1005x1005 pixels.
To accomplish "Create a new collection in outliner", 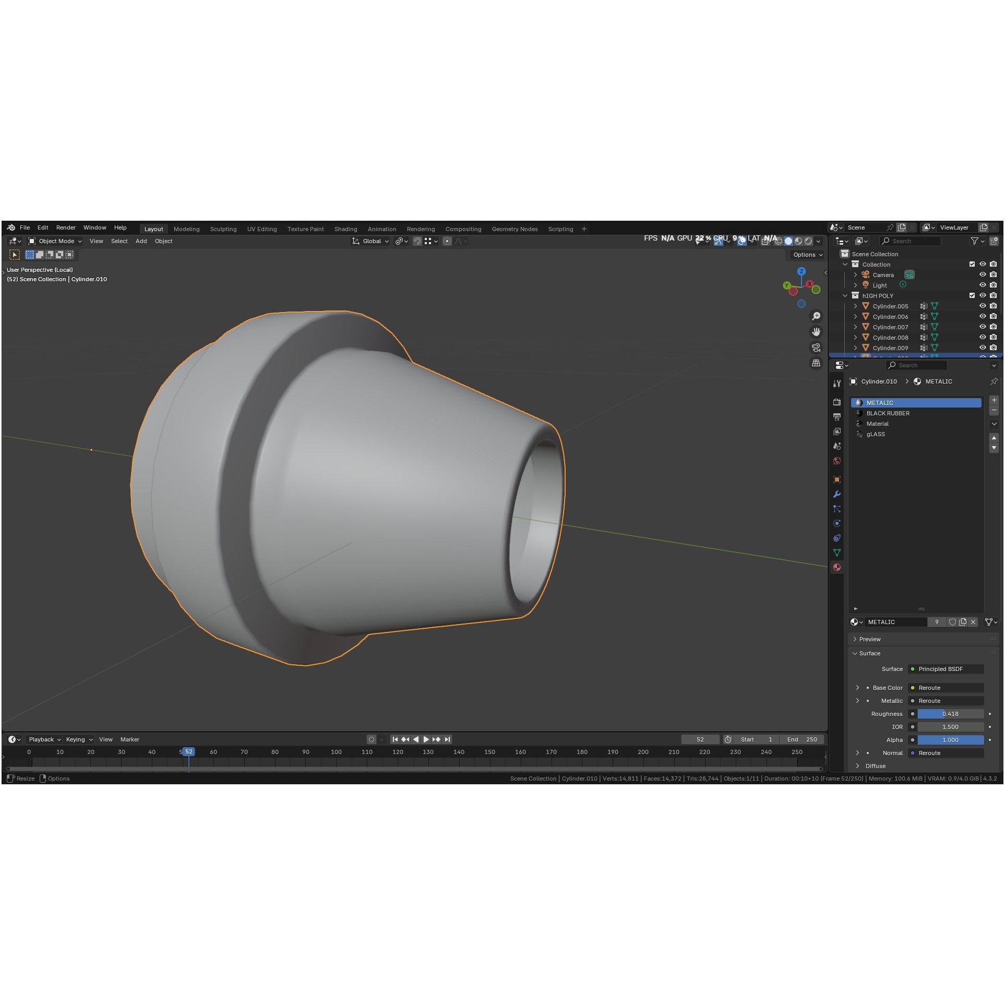I will [x=994, y=241].
